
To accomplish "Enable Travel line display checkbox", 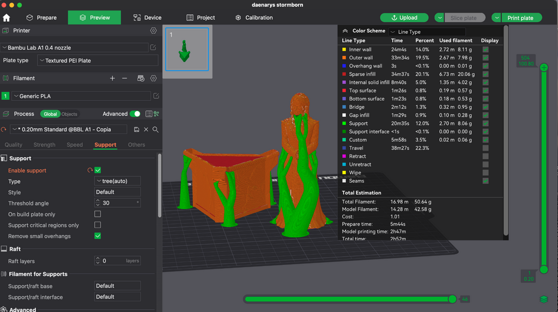I will [x=486, y=148].
